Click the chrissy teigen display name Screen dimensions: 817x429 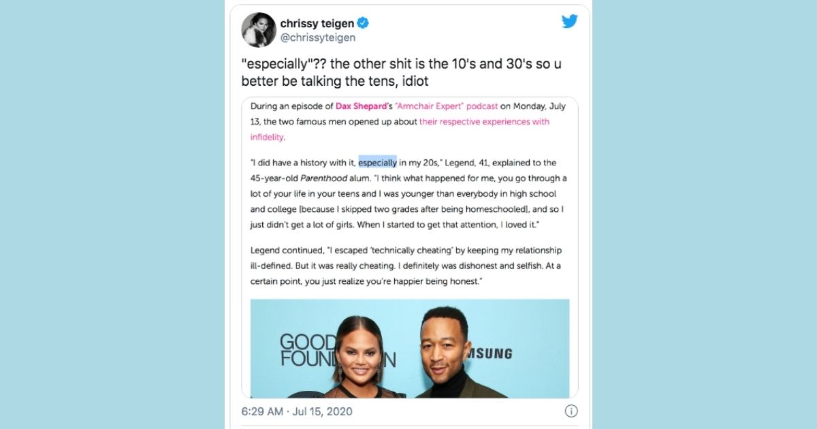(x=317, y=23)
